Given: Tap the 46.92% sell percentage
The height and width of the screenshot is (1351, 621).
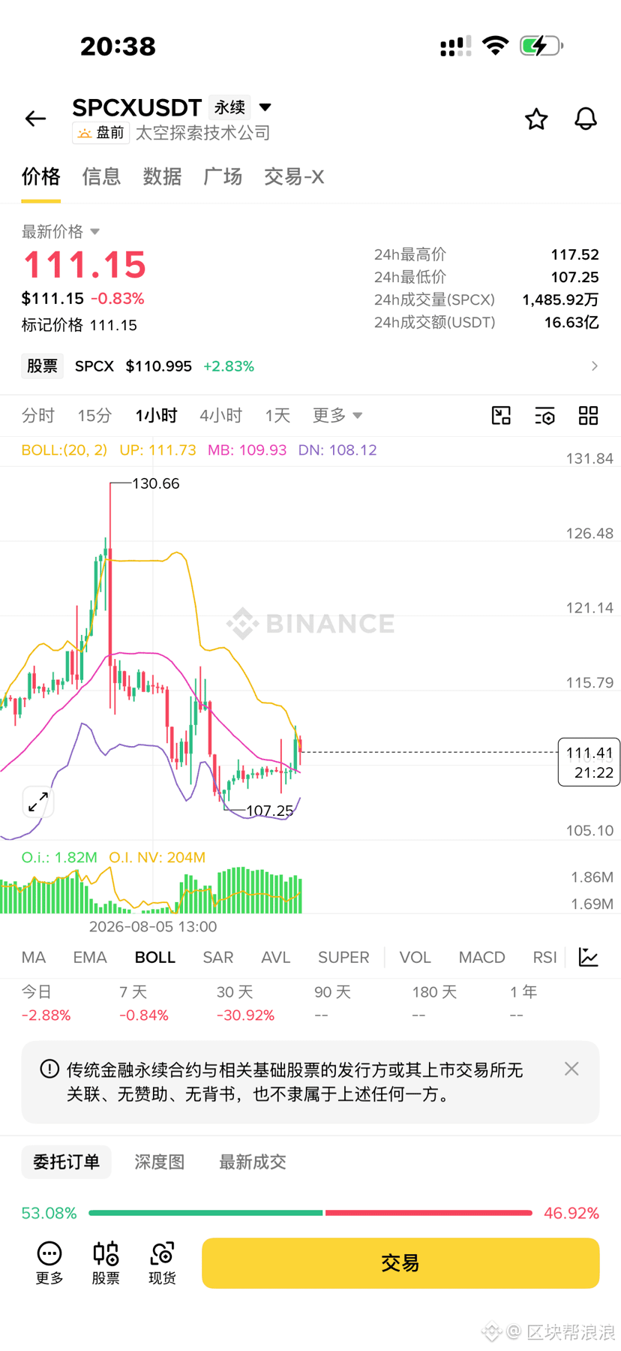Looking at the screenshot, I should click(571, 1213).
